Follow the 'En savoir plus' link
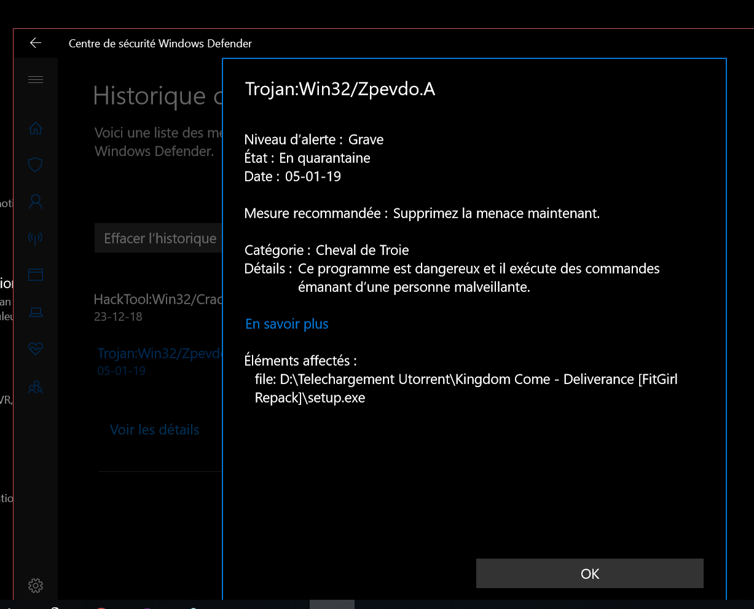754x609 pixels. [x=287, y=324]
